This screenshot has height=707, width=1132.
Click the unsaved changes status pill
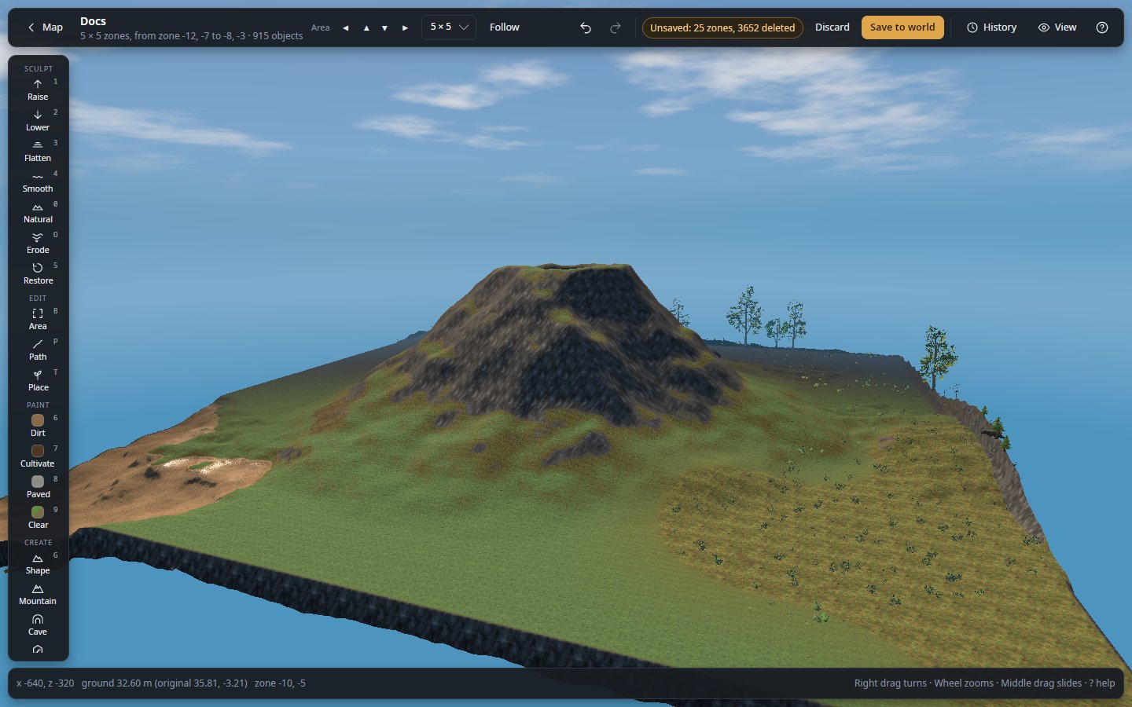tap(722, 27)
